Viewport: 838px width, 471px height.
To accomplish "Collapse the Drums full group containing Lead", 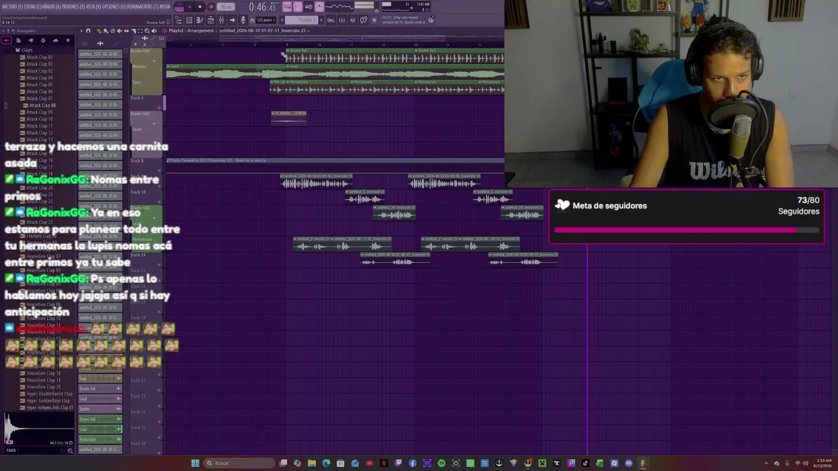I will tap(155, 122).
